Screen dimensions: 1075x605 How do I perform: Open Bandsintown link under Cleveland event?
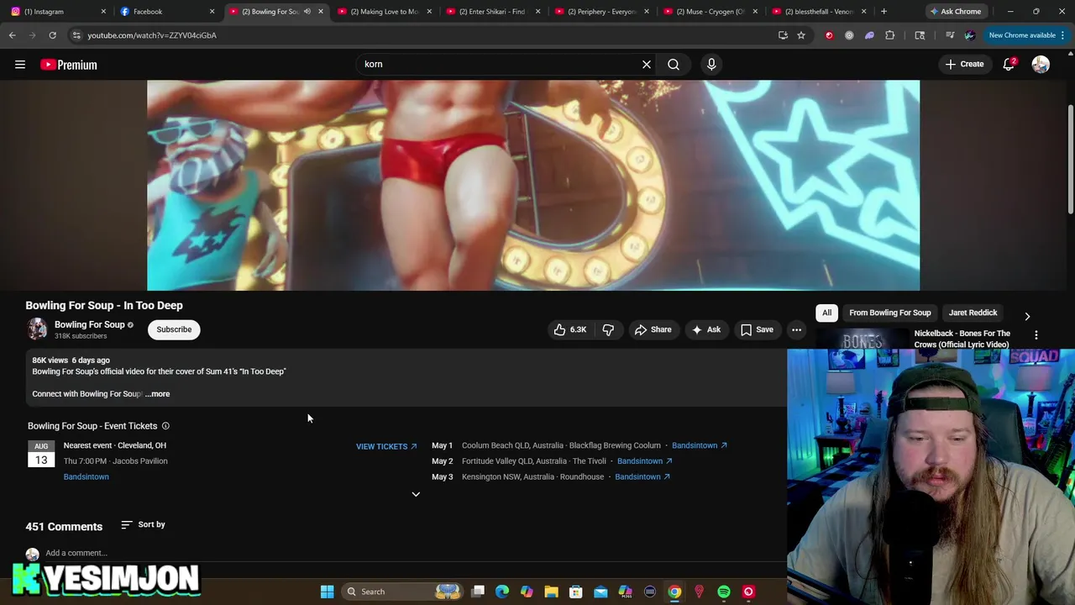(x=86, y=476)
